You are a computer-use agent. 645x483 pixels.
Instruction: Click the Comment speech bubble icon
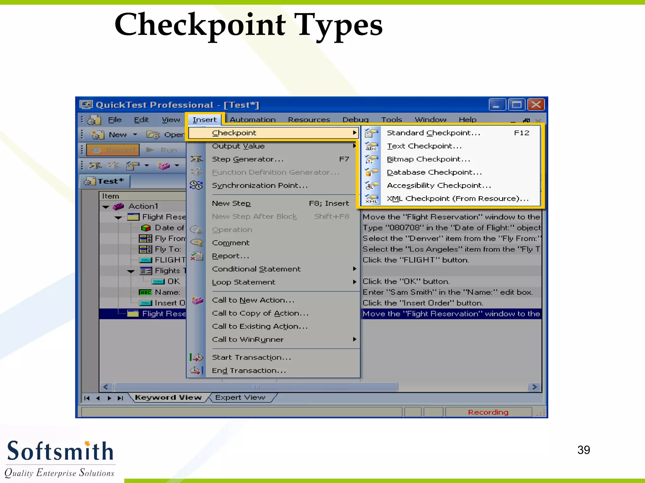[x=197, y=243]
